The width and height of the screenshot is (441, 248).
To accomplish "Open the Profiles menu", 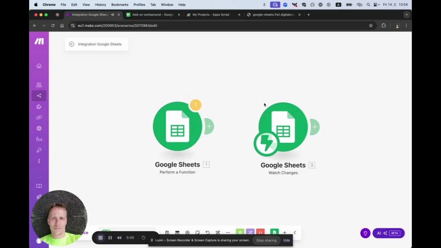I will click(139, 4).
